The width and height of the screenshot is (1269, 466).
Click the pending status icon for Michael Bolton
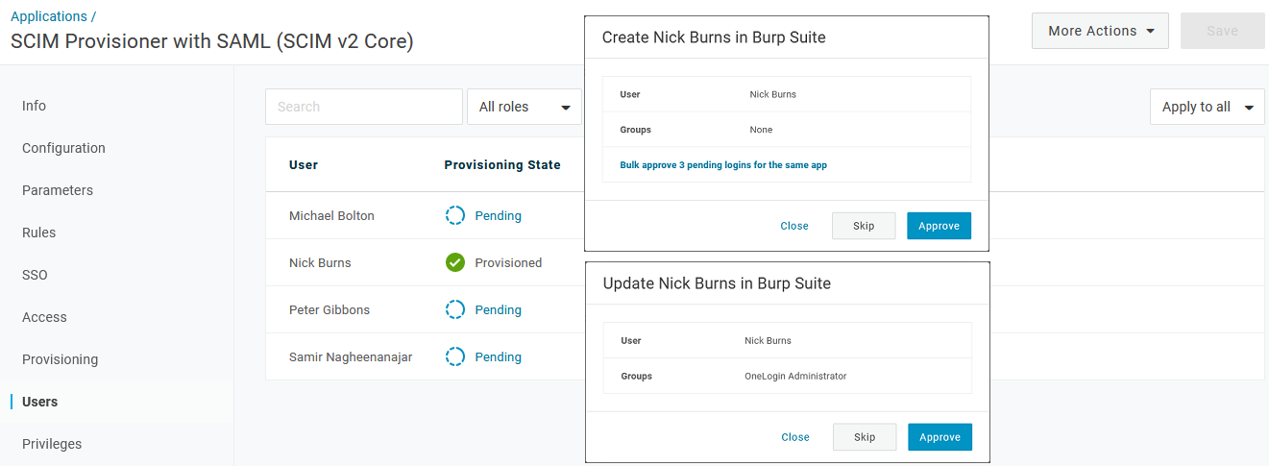[455, 216]
